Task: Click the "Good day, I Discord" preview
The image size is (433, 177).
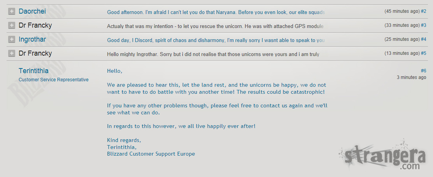Action: click(x=216, y=40)
